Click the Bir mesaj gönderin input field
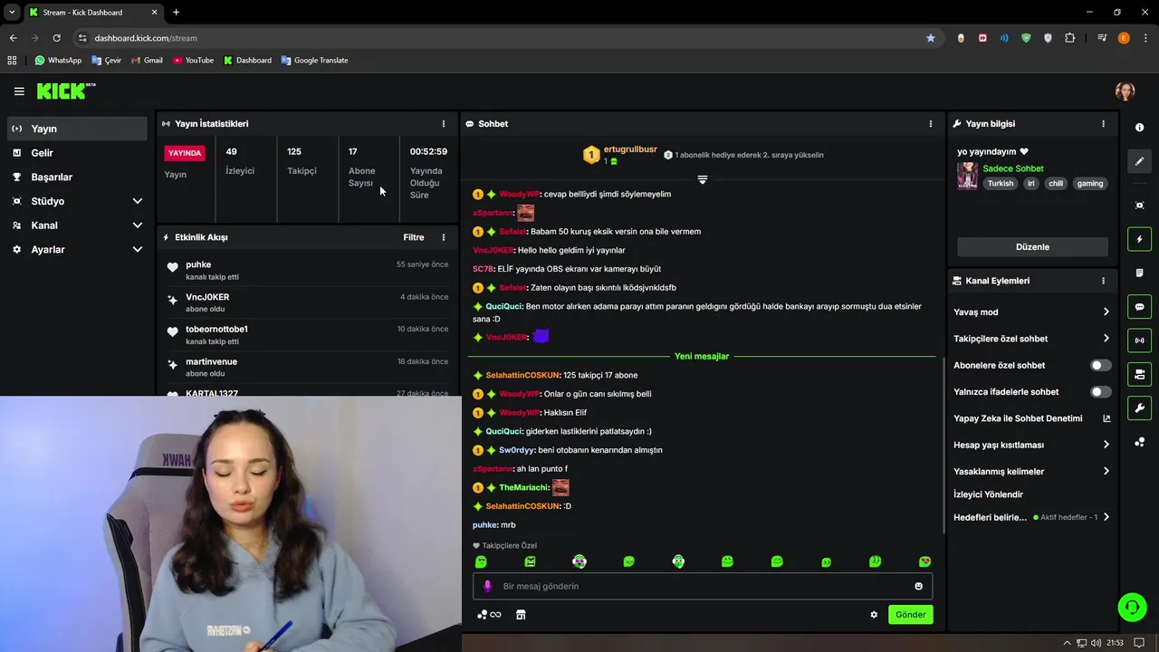This screenshot has height=652, width=1159. pos(702,586)
